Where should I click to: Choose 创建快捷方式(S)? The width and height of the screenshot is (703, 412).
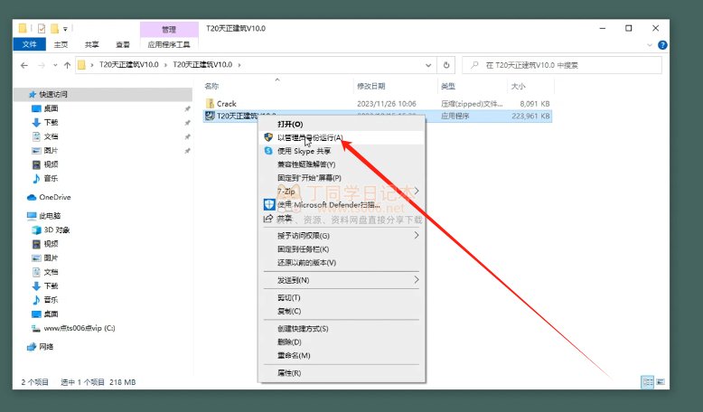click(342, 329)
